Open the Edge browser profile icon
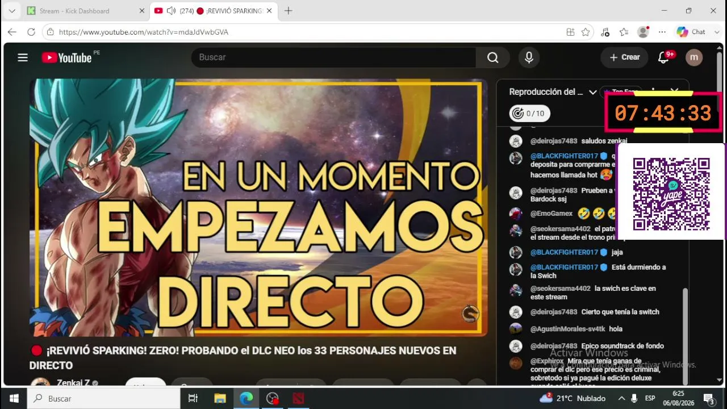 click(x=643, y=32)
